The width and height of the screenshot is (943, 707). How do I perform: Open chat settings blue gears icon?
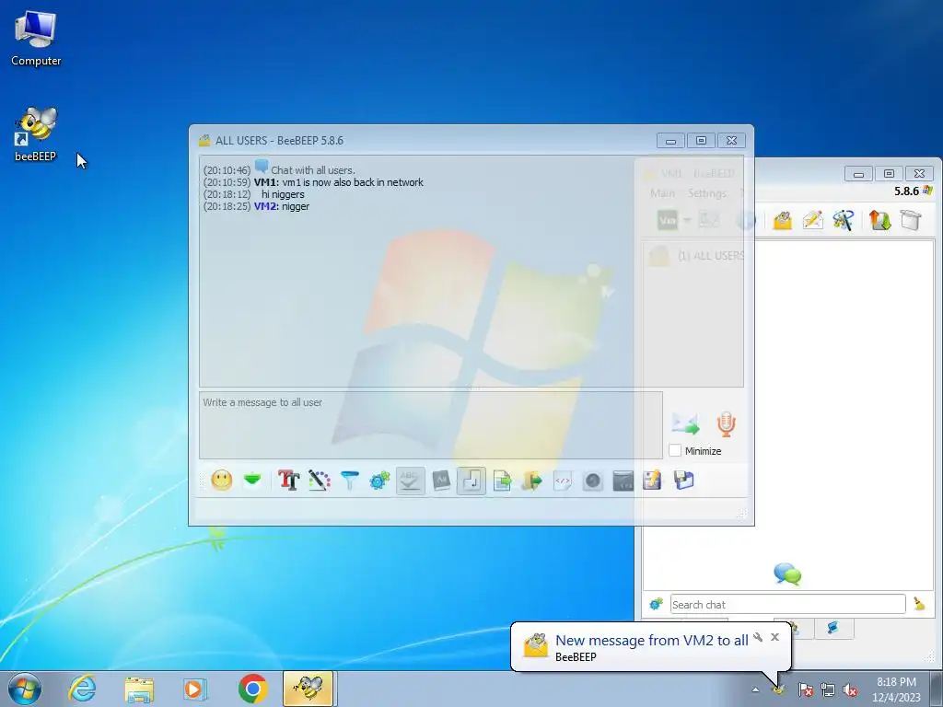click(379, 481)
